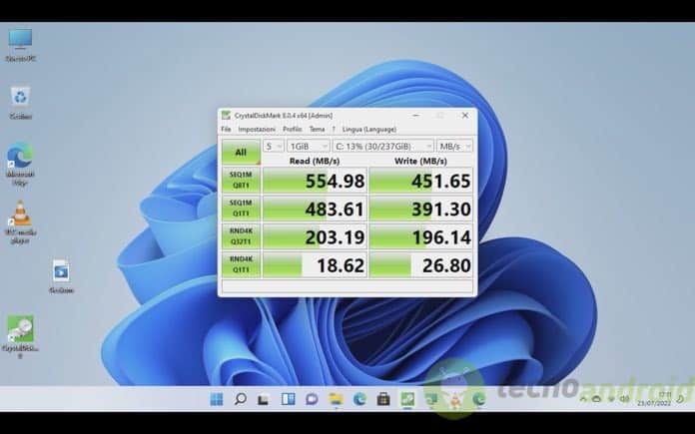Open File Explorer from the taskbar

(337, 399)
